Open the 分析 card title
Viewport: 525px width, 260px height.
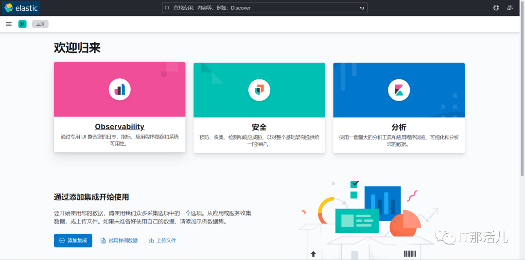click(x=399, y=127)
